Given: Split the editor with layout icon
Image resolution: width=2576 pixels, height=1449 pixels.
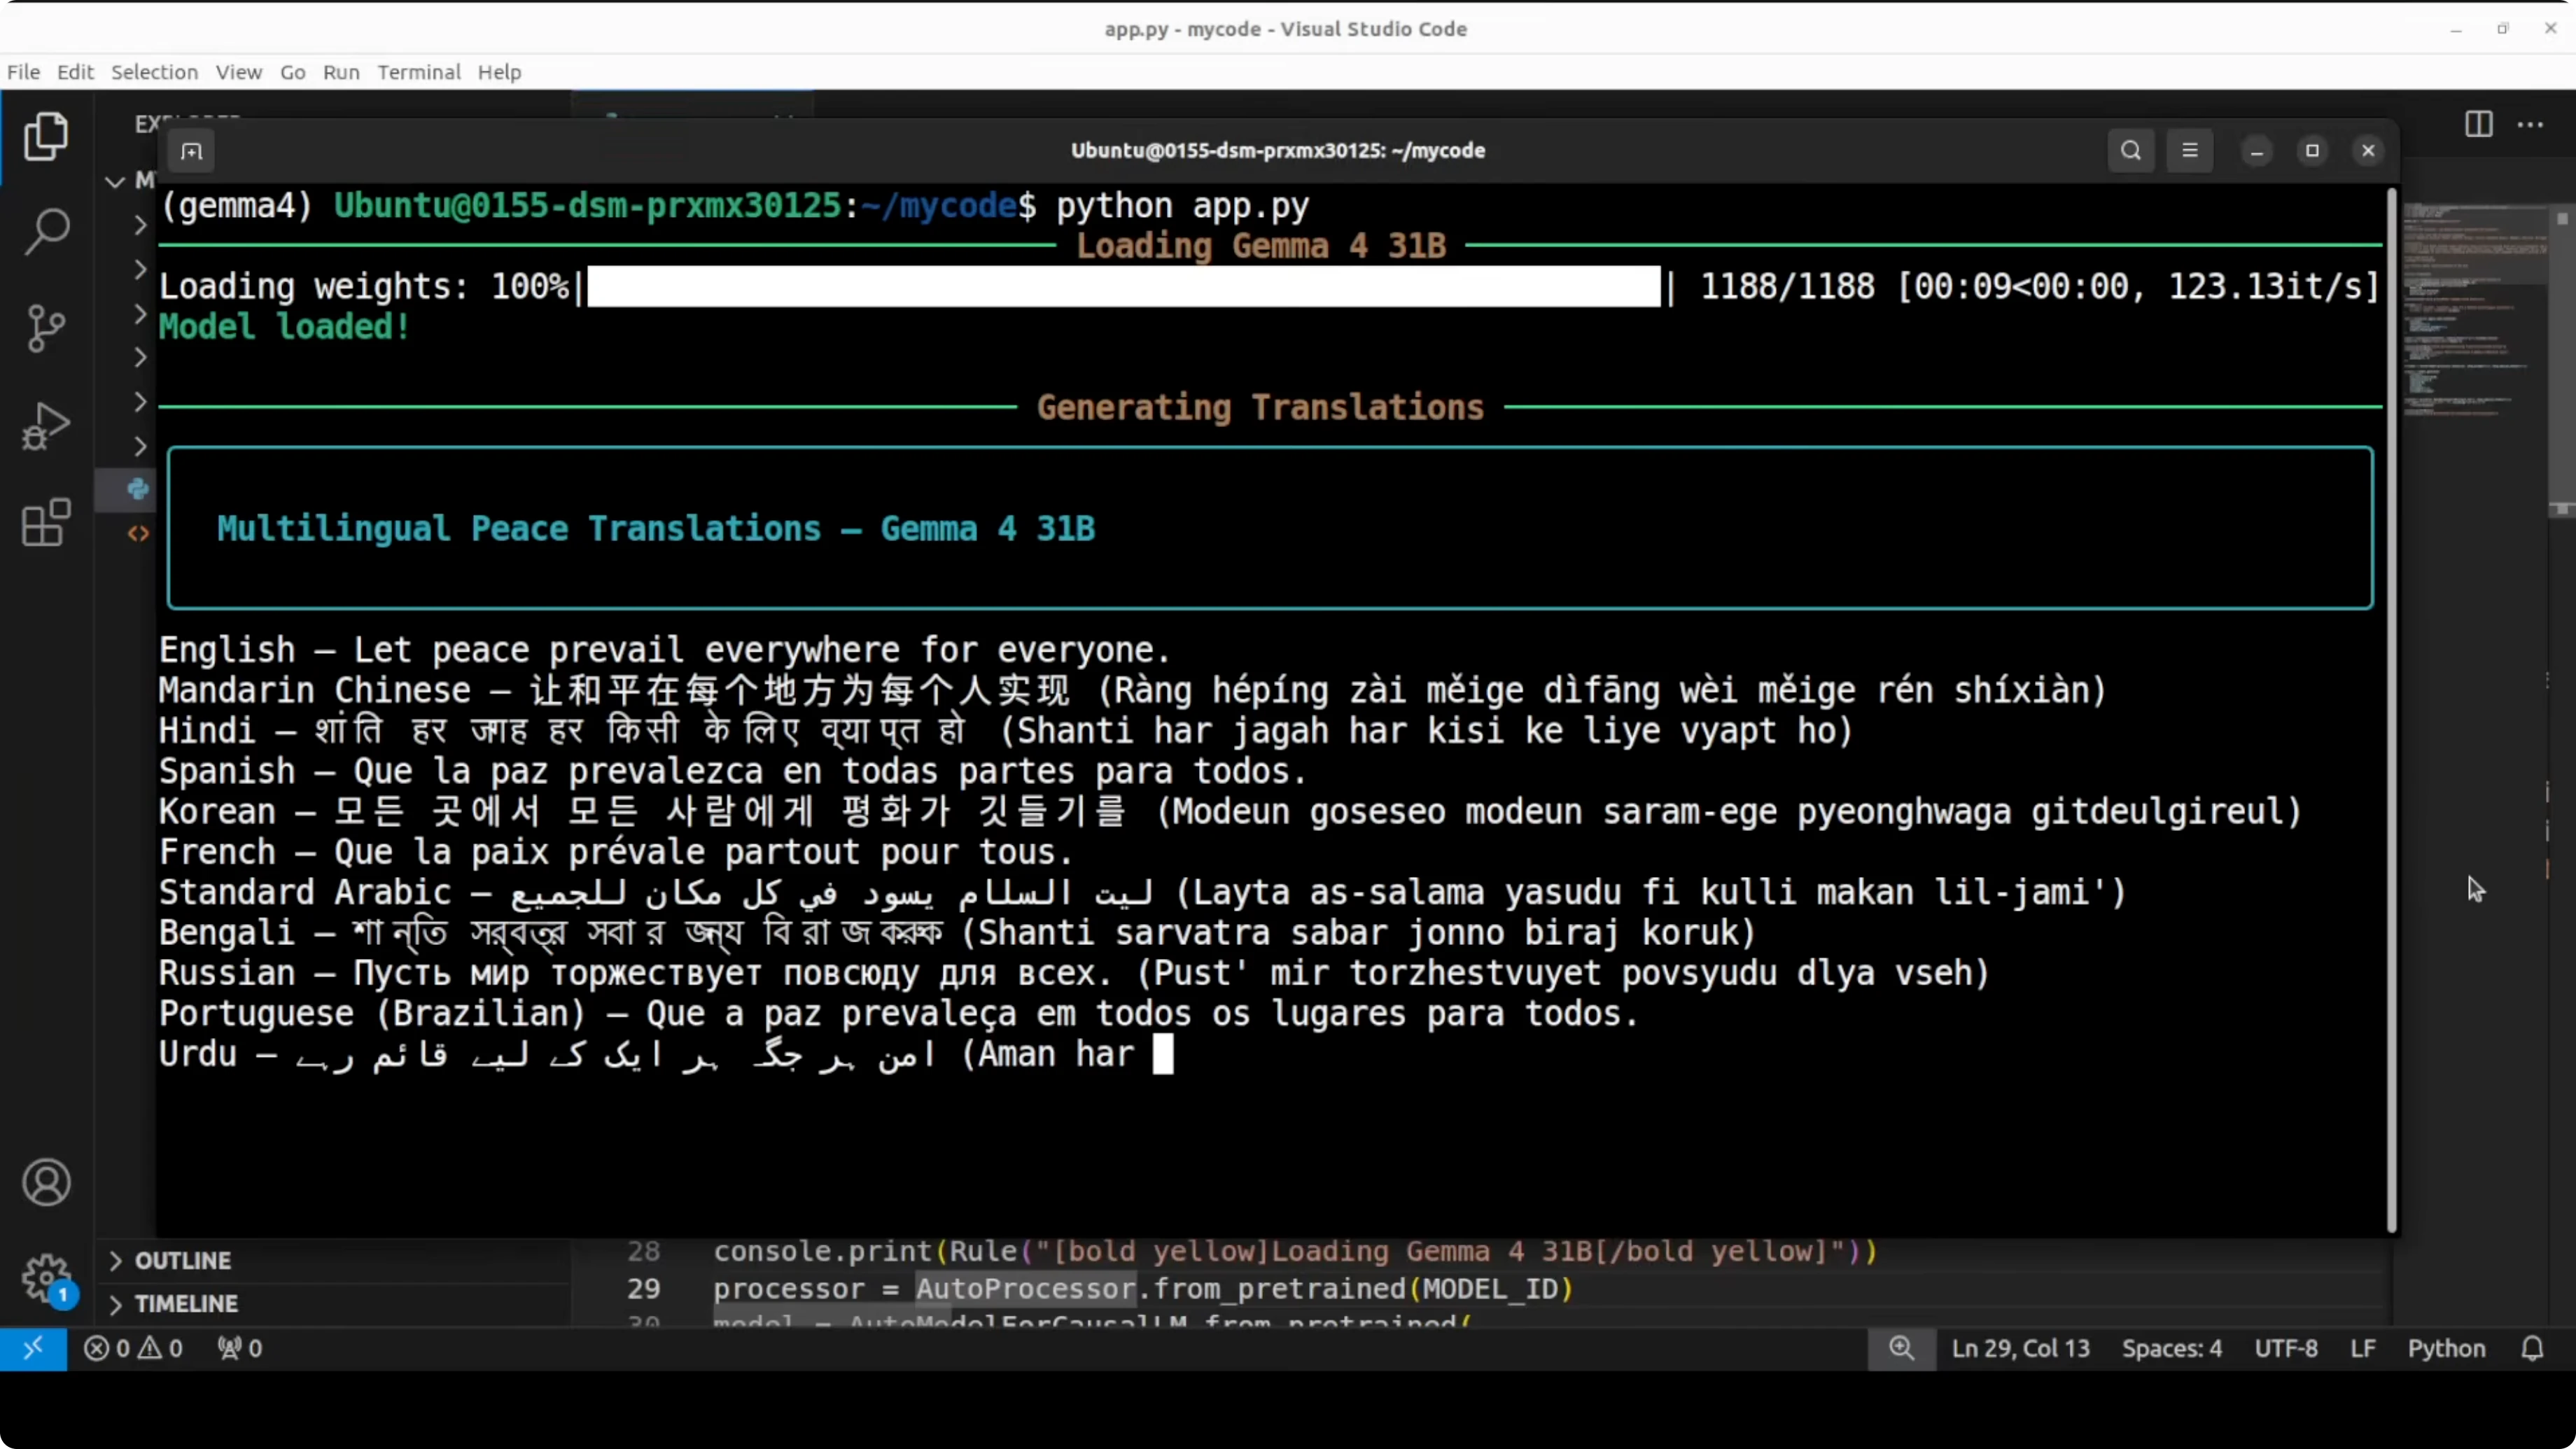Looking at the screenshot, I should click(2478, 125).
